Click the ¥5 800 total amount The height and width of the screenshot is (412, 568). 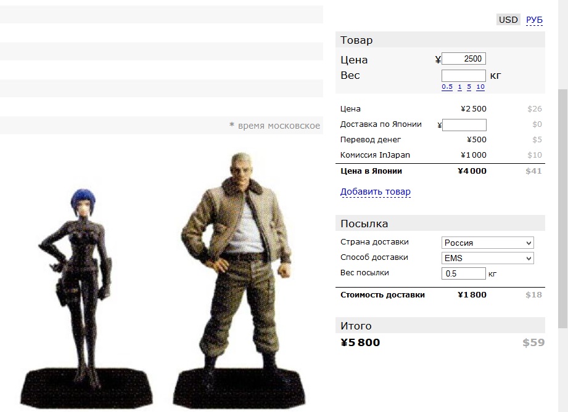click(x=360, y=342)
